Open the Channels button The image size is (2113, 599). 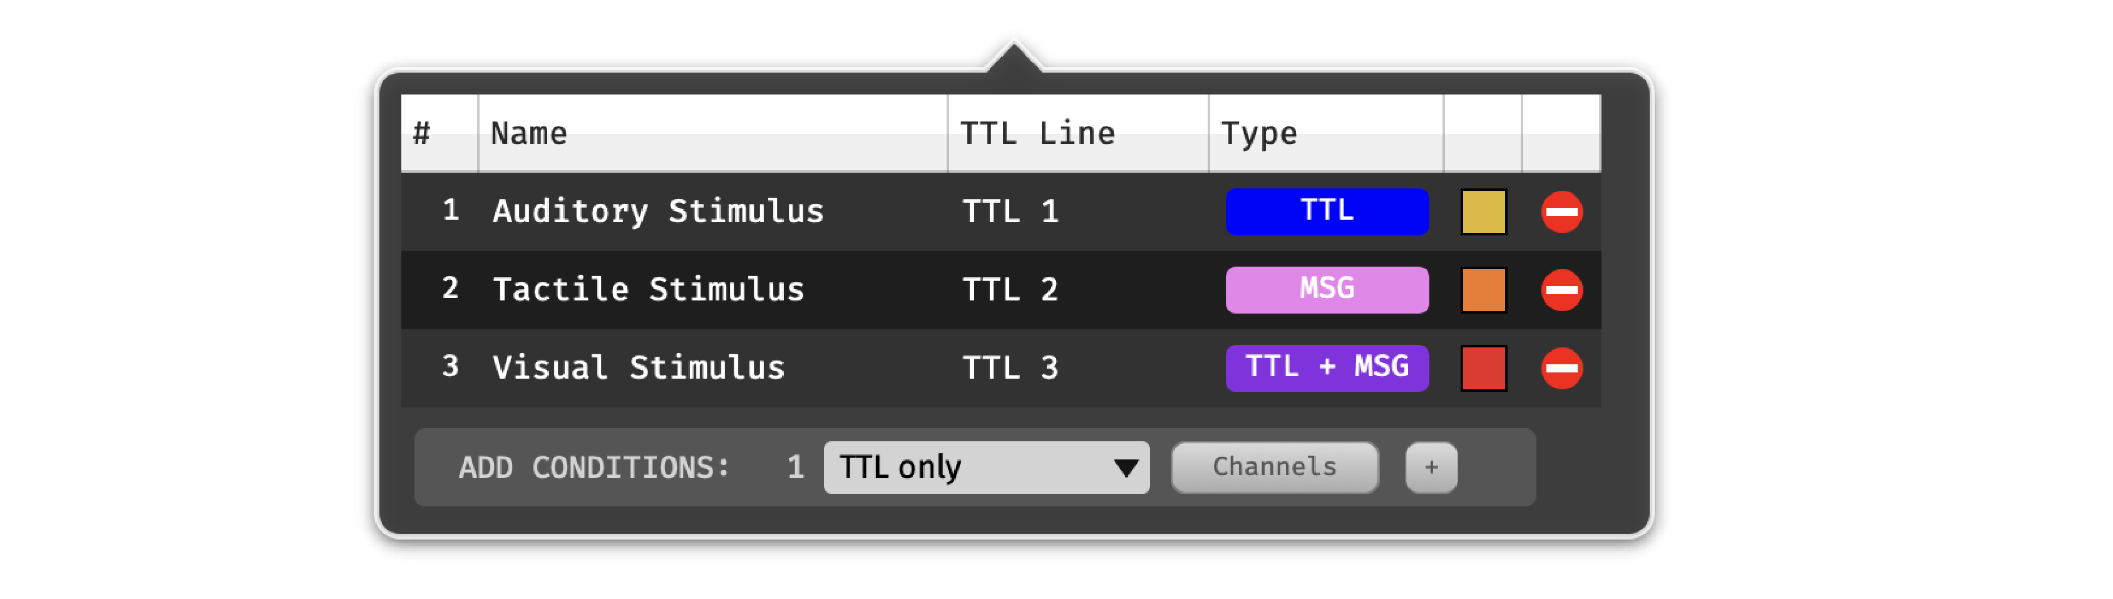coord(1274,467)
